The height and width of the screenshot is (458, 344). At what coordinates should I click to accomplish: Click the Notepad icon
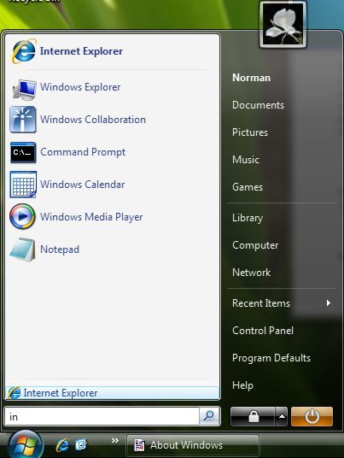(x=22, y=250)
